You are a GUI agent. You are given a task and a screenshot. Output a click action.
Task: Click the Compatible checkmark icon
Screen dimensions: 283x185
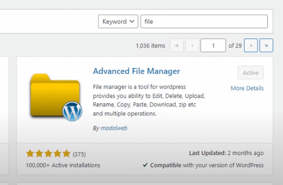[x=145, y=165]
